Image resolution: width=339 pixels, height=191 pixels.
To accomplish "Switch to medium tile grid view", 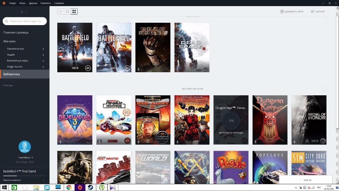I will pos(67,12).
